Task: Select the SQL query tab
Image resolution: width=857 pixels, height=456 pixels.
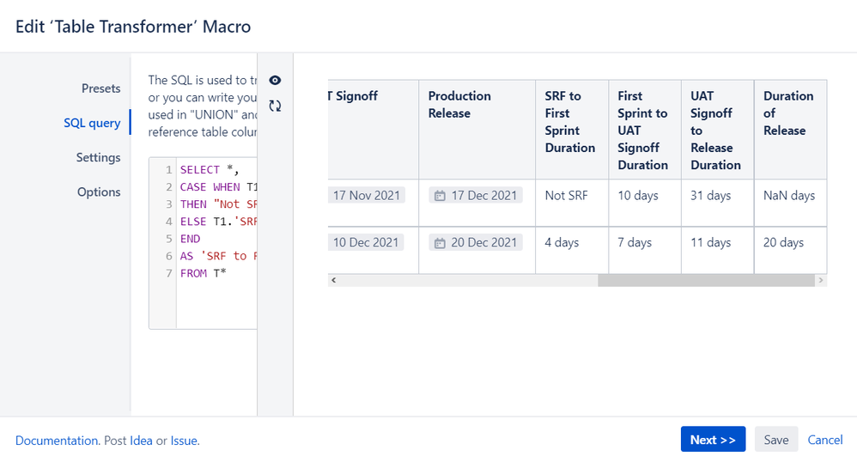Action: pyautogui.click(x=92, y=123)
